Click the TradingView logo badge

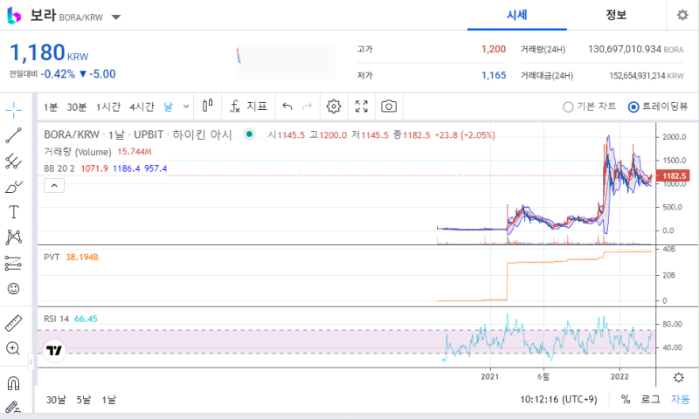coord(54,350)
